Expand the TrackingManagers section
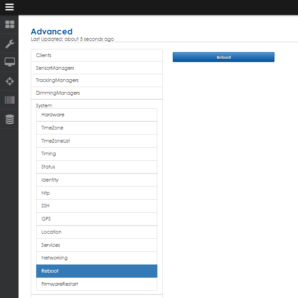The image size is (298, 298). tap(96, 80)
